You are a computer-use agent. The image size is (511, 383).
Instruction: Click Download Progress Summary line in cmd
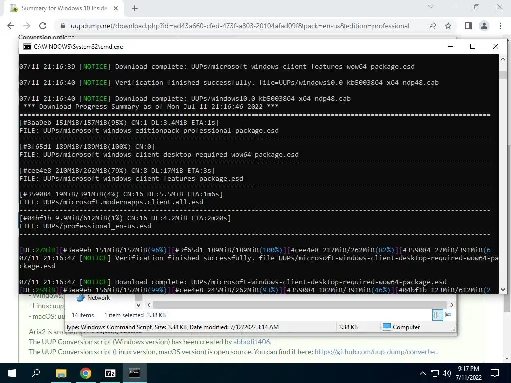click(x=151, y=107)
